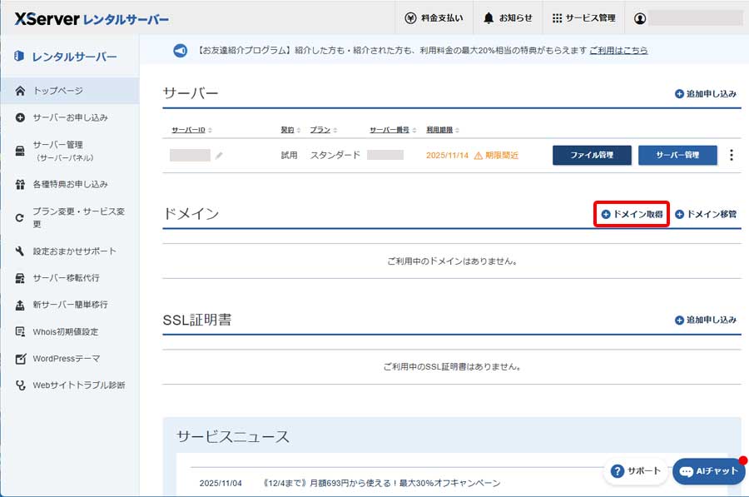
Task: Launch the AIチャット assistant
Action: pyautogui.click(x=708, y=471)
